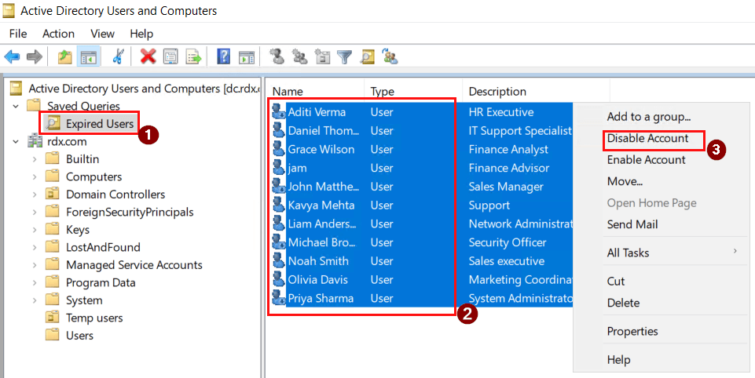Click the Kavya Mehta user name
Image resolution: width=755 pixels, height=378 pixels.
[321, 205]
